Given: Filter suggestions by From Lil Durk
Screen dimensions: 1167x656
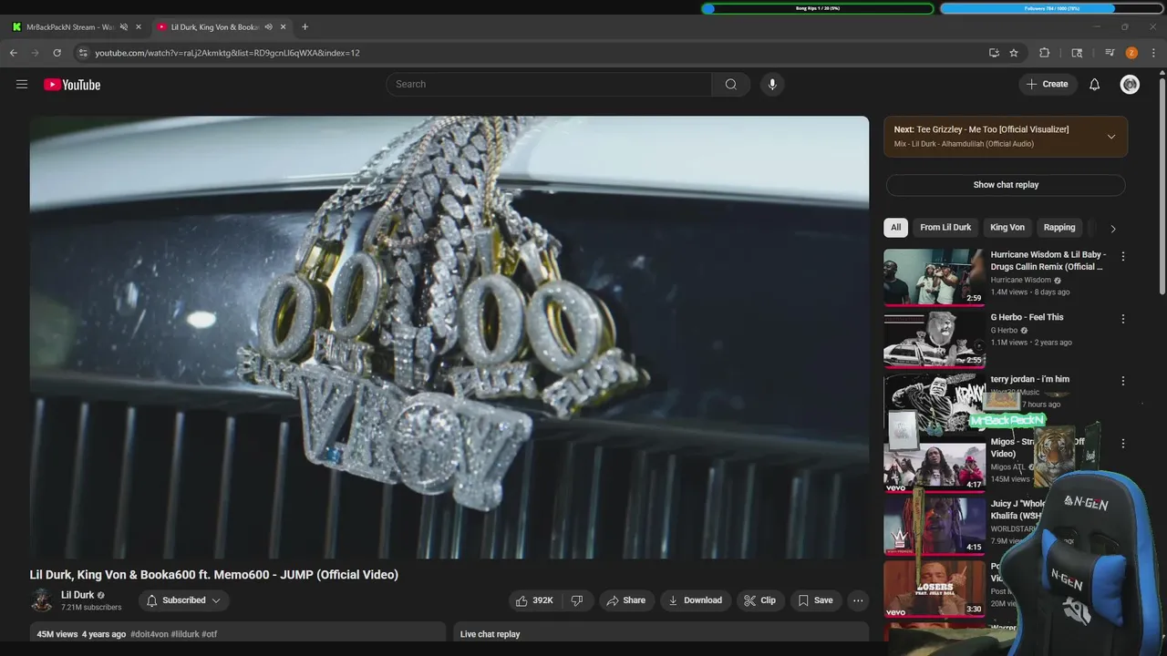Looking at the screenshot, I should 945,227.
